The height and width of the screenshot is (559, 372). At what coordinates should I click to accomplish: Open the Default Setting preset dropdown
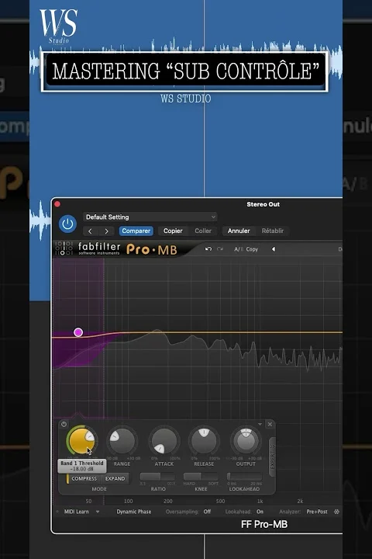pyautogui.click(x=150, y=217)
